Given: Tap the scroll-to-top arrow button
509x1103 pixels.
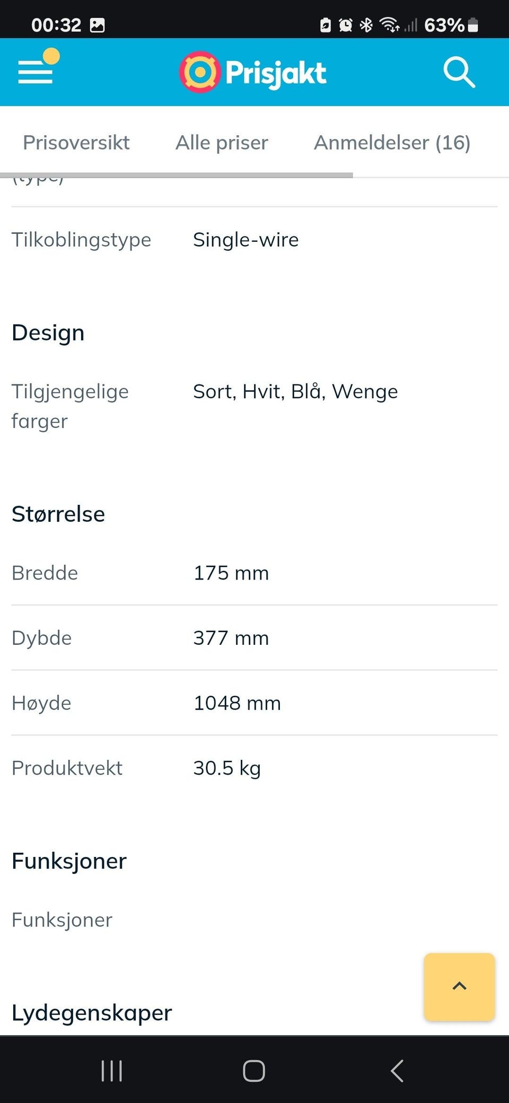Looking at the screenshot, I should pyautogui.click(x=459, y=986).
